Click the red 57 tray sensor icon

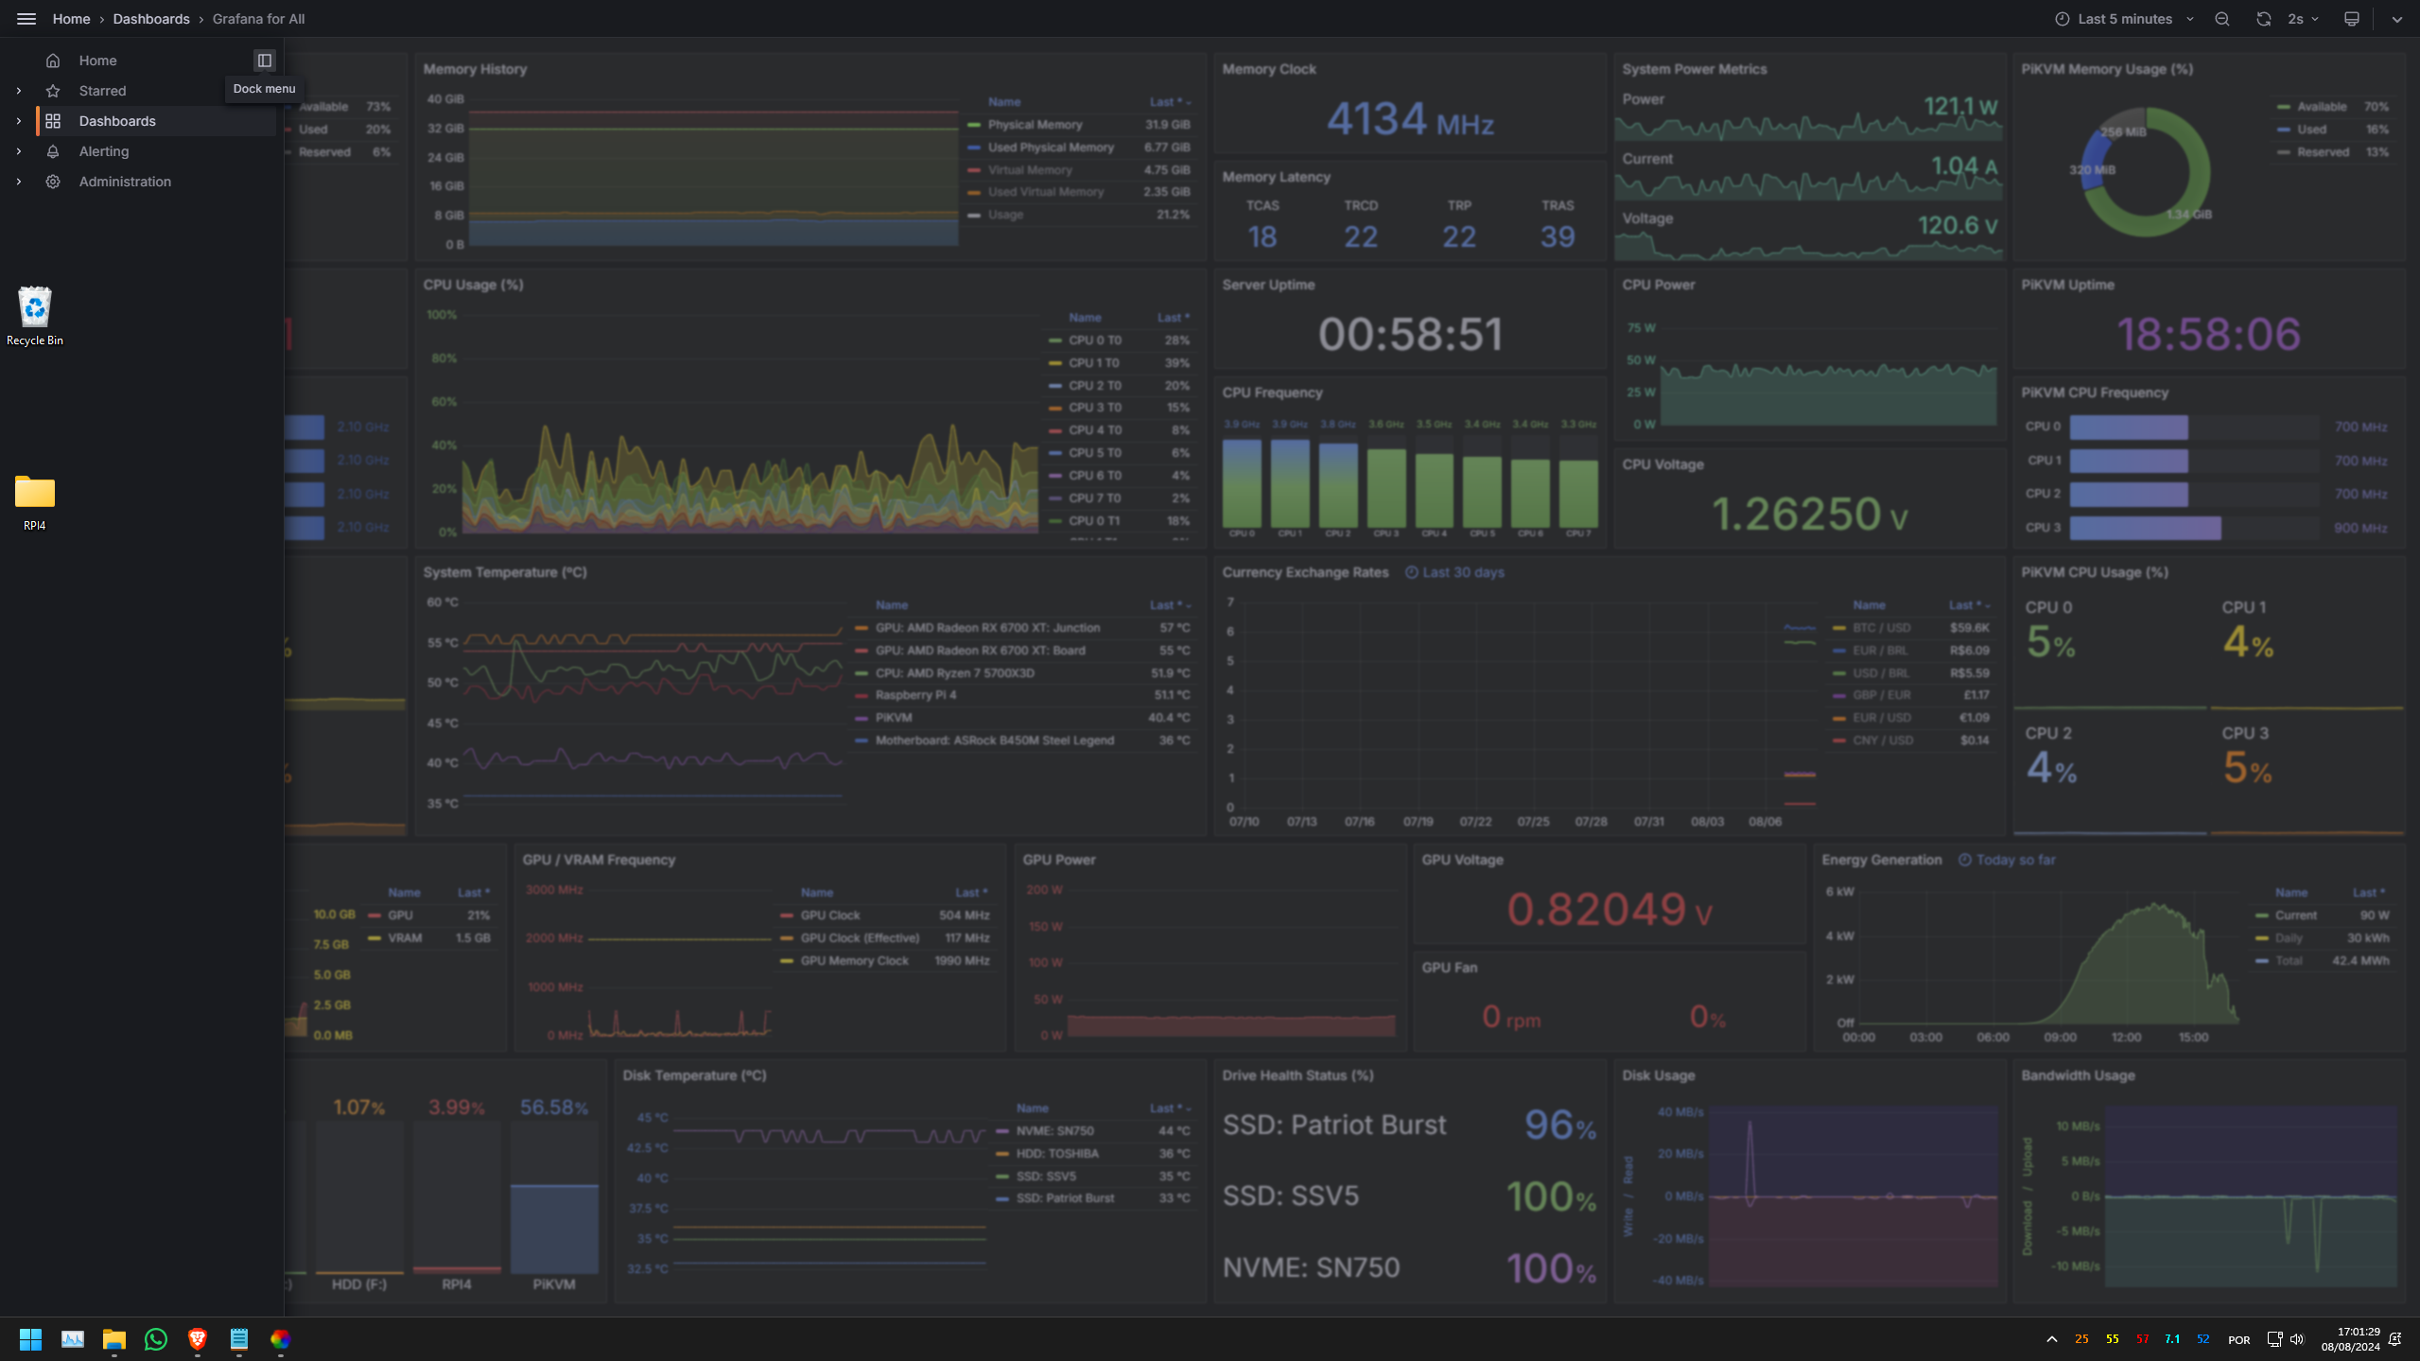(2142, 1339)
